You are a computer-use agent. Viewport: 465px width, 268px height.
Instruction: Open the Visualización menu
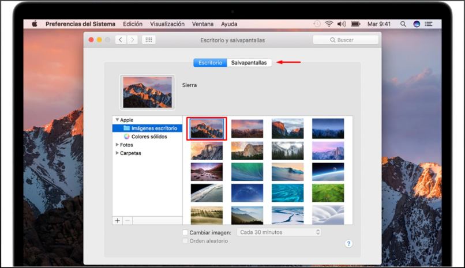pyautogui.click(x=167, y=24)
